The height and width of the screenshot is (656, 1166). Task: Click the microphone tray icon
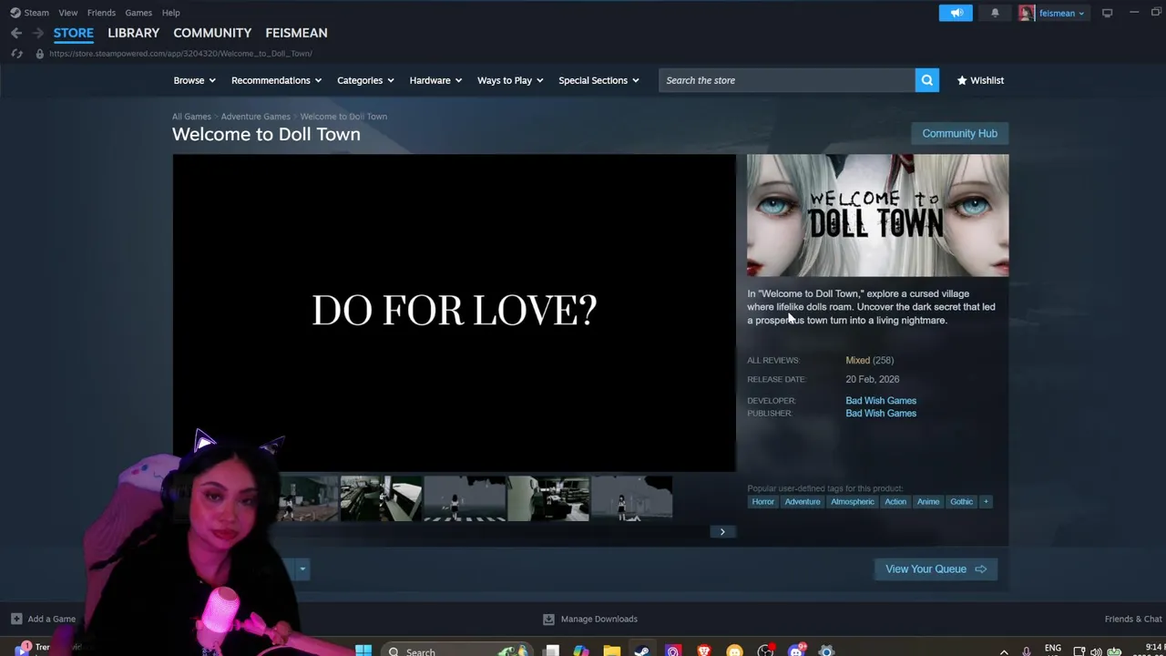(x=1027, y=651)
